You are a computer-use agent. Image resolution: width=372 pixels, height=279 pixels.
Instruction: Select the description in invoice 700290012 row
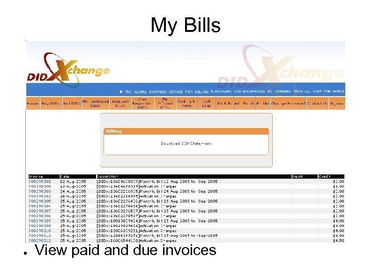coord(136,241)
